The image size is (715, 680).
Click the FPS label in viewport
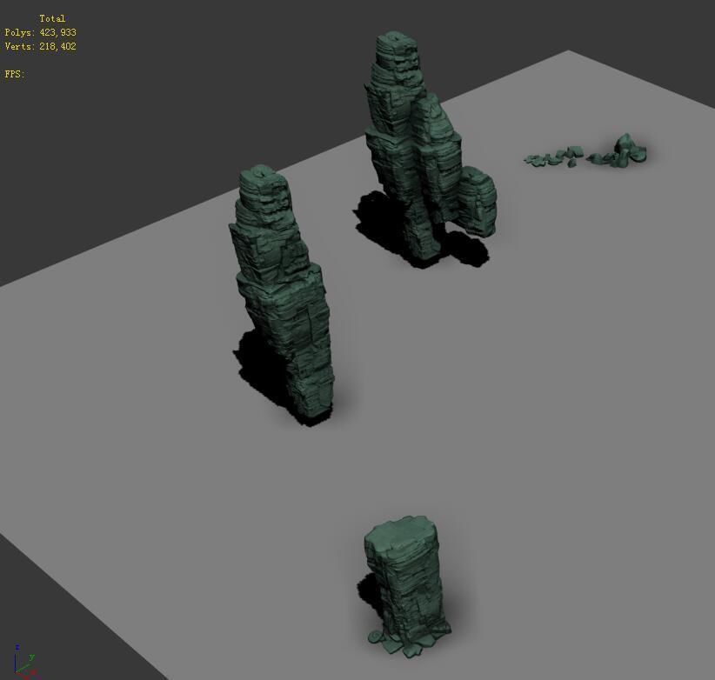15,74
